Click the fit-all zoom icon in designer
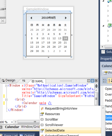The height and width of the screenshot is (136, 112). [3, 21]
